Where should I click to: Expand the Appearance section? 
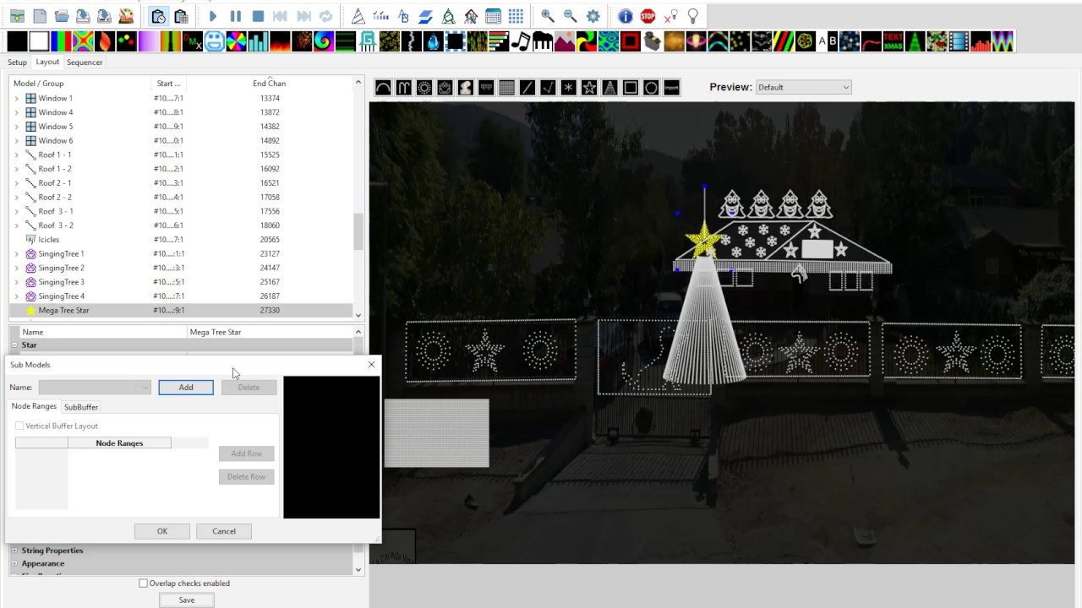point(14,563)
